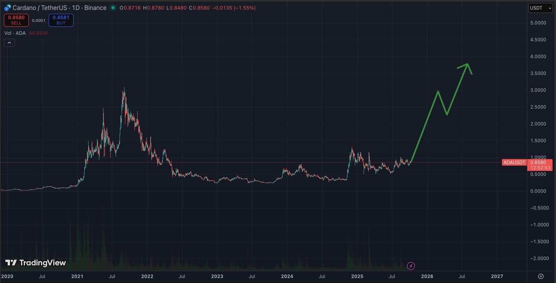Image resolution: width=556 pixels, height=283 pixels.
Task: Click the open value O0.8716 in legend
Action: click(131, 8)
